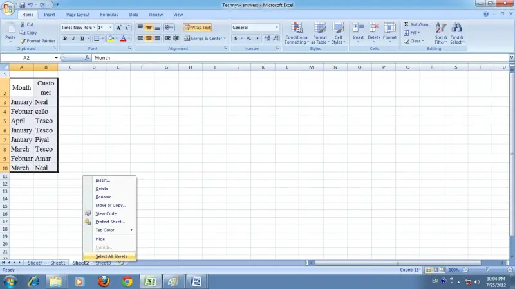
Task: Expand the Merge & Center dropdown arrow
Action: 225,39
